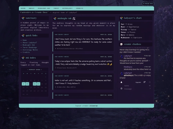Open the Home tab in top navigation
Viewport: 173px width, 129px height.
coord(23,8)
